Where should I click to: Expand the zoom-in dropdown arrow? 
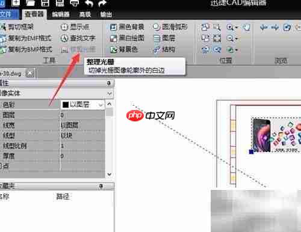coord(236,27)
